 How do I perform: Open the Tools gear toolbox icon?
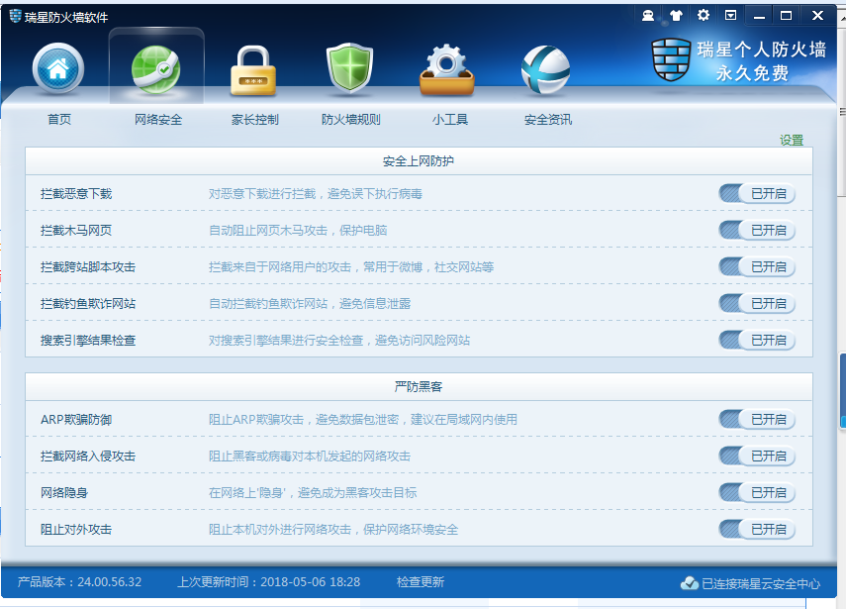[x=447, y=69]
